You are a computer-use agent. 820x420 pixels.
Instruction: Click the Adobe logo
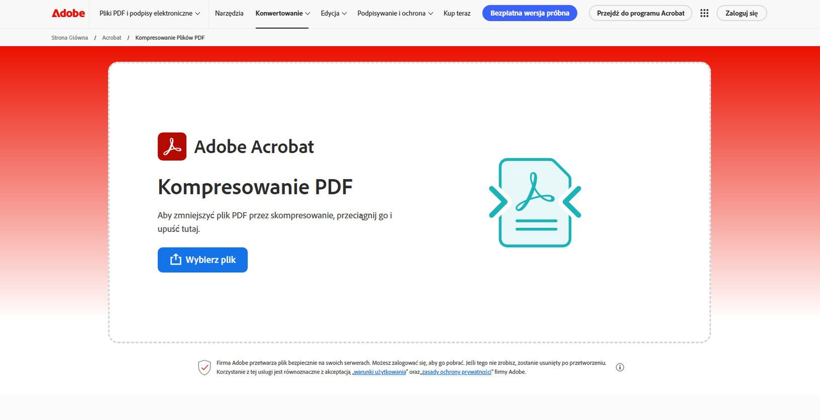pos(68,14)
